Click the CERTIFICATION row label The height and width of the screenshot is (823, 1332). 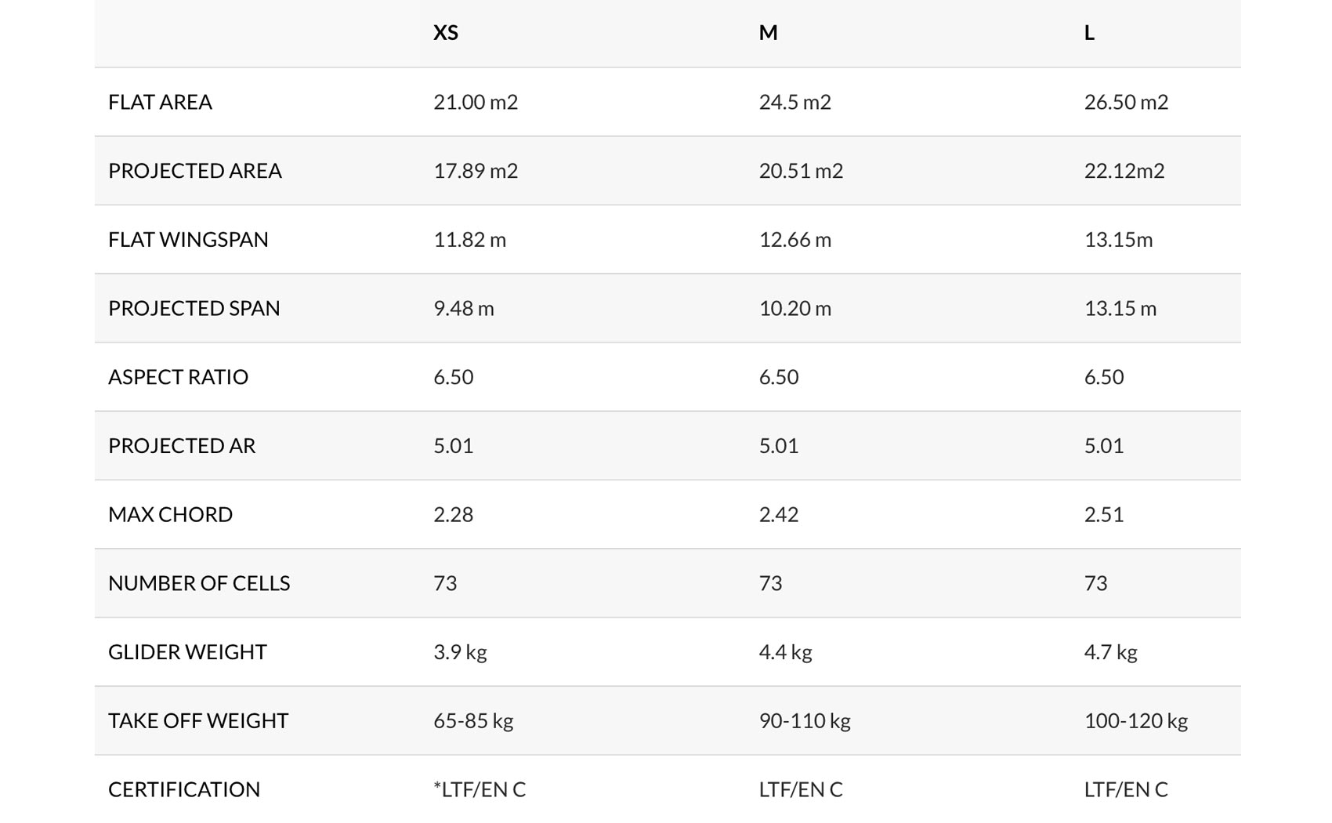click(x=184, y=789)
